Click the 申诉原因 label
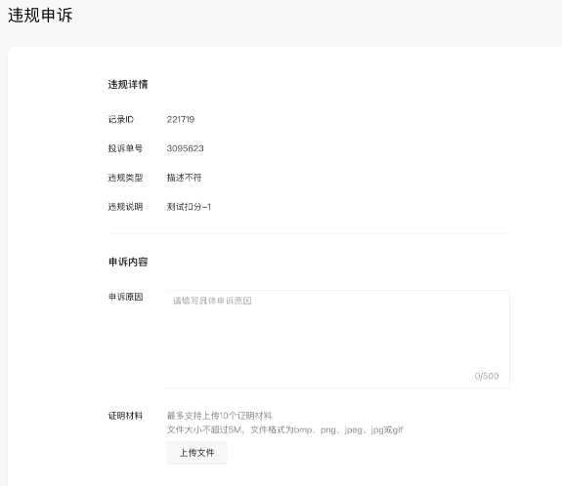 (x=125, y=297)
